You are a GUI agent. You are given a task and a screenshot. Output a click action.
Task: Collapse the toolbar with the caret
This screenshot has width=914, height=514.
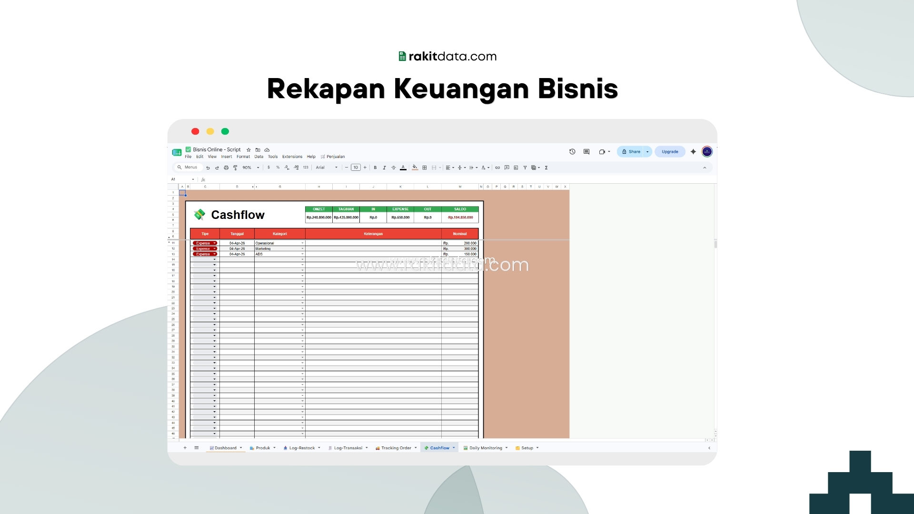pos(705,168)
